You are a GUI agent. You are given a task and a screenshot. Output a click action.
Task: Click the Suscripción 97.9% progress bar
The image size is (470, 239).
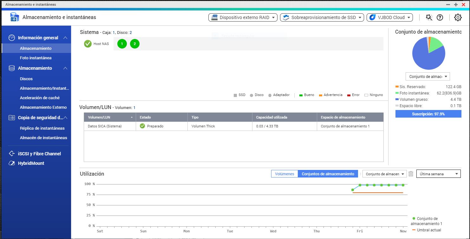428,114
